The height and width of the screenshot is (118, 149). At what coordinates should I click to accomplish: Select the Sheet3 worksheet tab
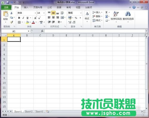click(39, 111)
